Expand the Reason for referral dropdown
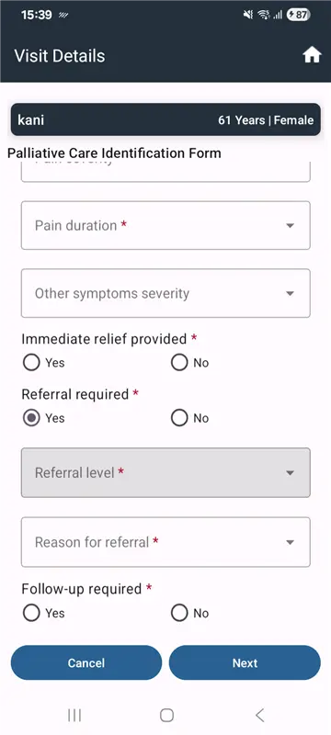The image size is (331, 735). pyautogui.click(x=165, y=542)
